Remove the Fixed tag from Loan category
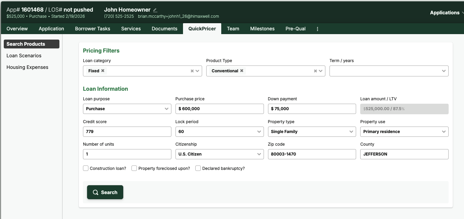Viewport: 464px width, 219px height. click(103, 71)
